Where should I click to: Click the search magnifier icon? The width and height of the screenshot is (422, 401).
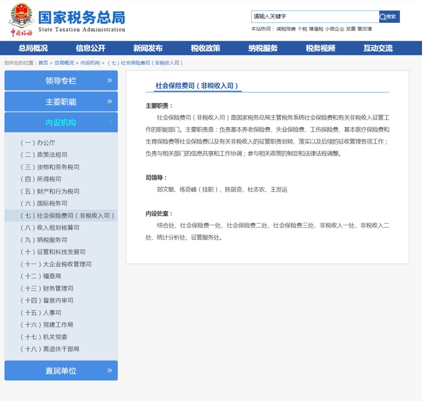coord(382,17)
